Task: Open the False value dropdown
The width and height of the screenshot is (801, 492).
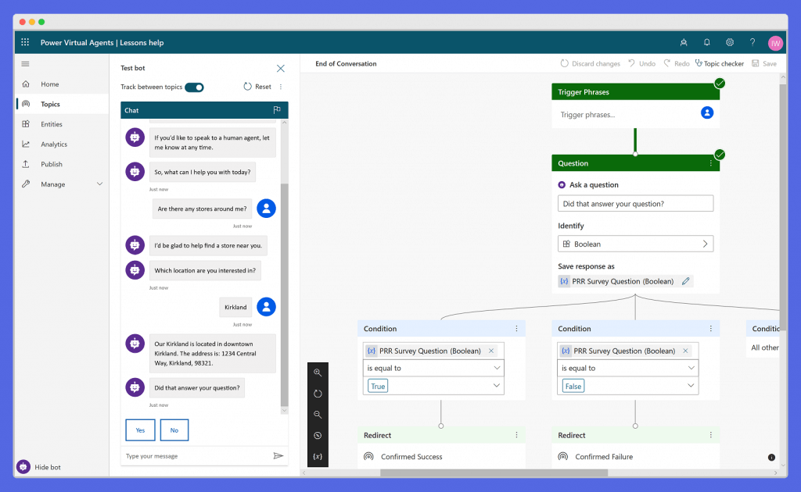Action: pos(628,386)
